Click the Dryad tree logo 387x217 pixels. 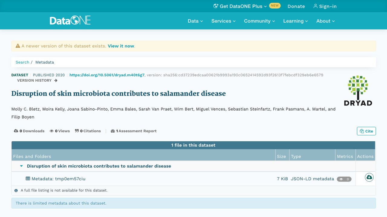point(358,90)
